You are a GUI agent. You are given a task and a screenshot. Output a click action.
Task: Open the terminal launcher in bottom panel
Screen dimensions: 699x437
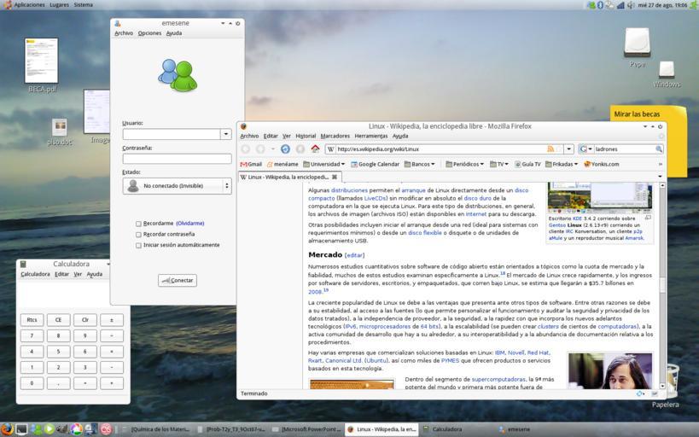click(x=21, y=429)
